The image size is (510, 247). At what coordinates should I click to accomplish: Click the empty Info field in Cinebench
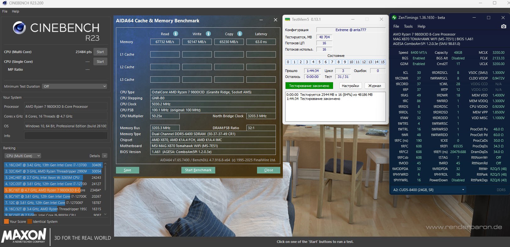[x=66, y=136]
